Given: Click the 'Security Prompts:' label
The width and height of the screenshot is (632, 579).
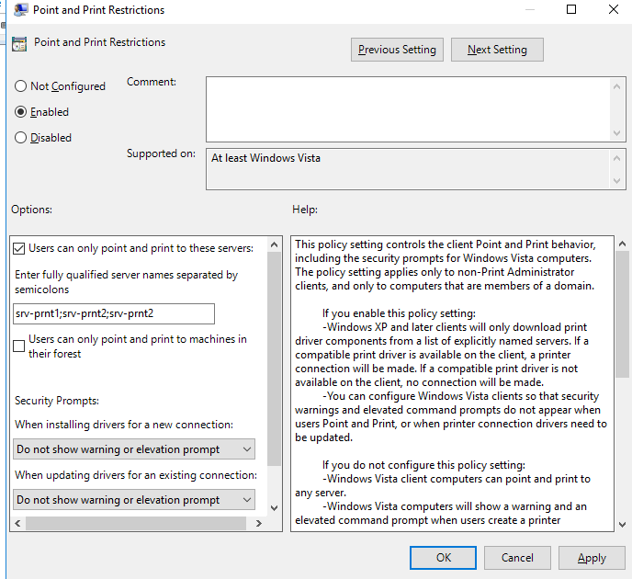Looking at the screenshot, I should pos(57,401).
